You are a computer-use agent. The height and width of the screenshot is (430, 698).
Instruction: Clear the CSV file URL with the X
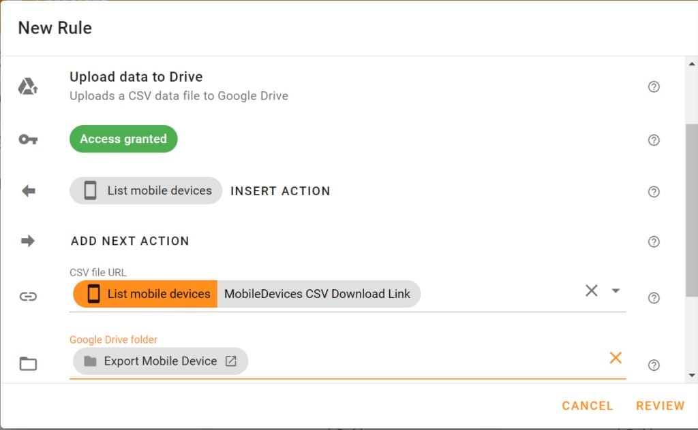pyautogui.click(x=591, y=291)
